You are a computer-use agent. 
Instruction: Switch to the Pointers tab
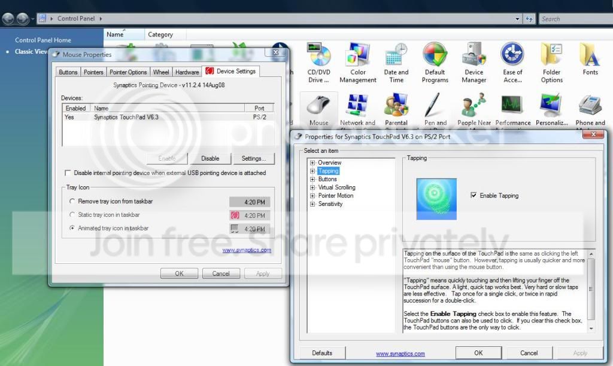pos(93,72)
